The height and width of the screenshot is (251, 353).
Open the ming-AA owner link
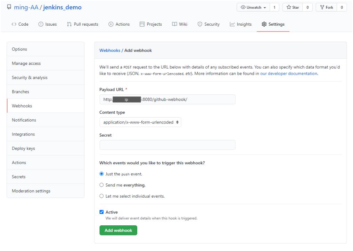pyautogui.click(x=26, y=7)
